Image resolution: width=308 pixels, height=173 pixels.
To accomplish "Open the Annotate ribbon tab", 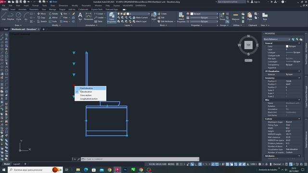I will click(x=22, y=10).
